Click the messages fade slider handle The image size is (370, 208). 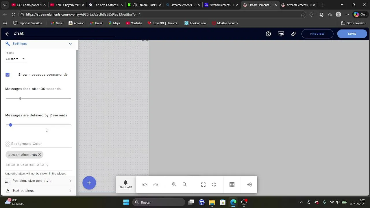point(20,99)
